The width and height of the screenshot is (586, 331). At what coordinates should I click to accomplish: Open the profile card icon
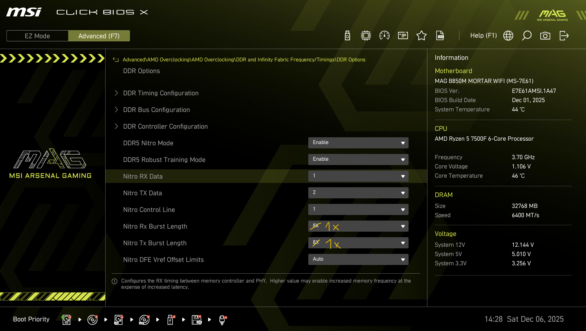(x=403, y=36)
